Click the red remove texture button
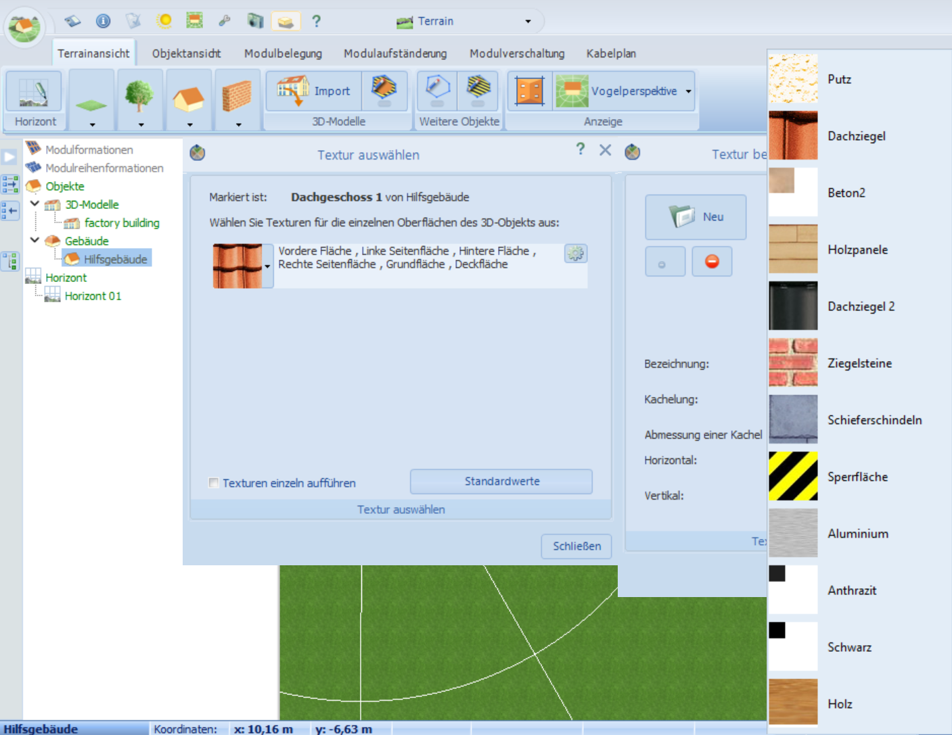Screen dimensions: 952x735 712,262
